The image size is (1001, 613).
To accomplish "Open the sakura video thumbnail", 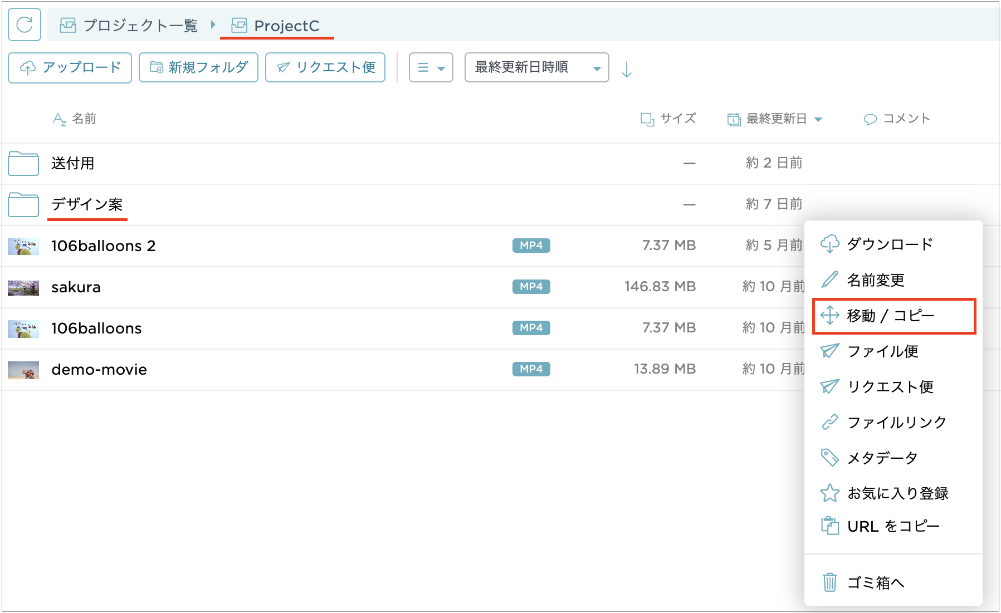I will pos(23,287).
